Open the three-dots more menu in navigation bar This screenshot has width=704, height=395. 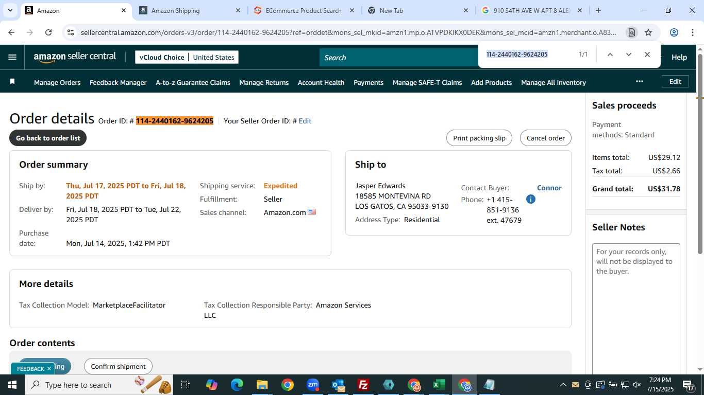(x=640, y=81)
